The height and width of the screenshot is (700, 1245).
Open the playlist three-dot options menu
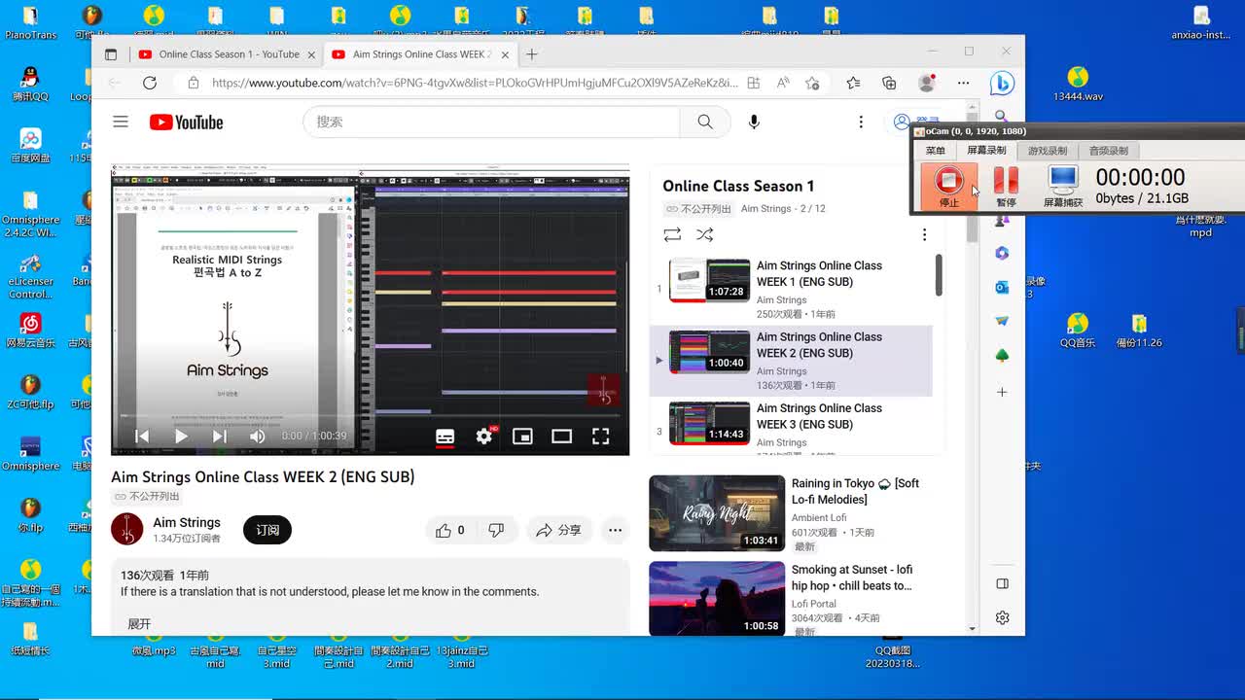click(x=924, y=234)
